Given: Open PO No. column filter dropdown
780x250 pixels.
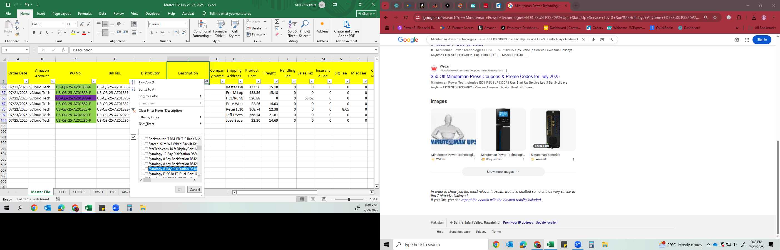Looking at the screenshot, I should pyautogui.click(x=94, y=81).
